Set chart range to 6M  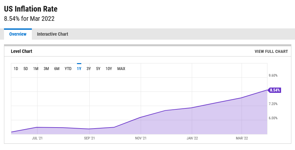[57, 69]
